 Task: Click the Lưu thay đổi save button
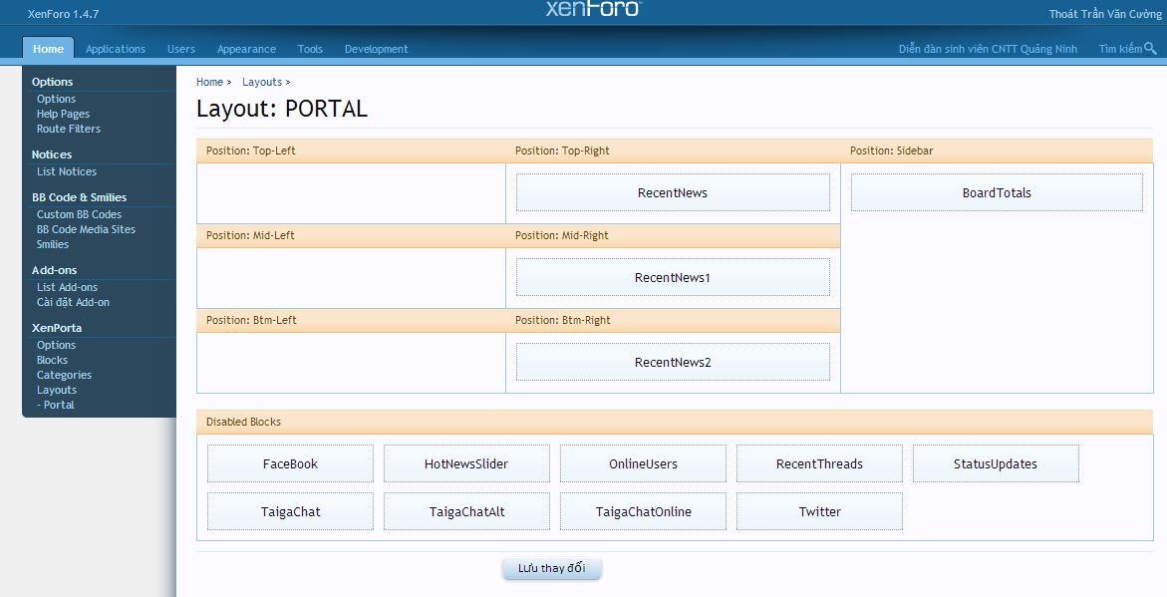click(x=551, y=568)
